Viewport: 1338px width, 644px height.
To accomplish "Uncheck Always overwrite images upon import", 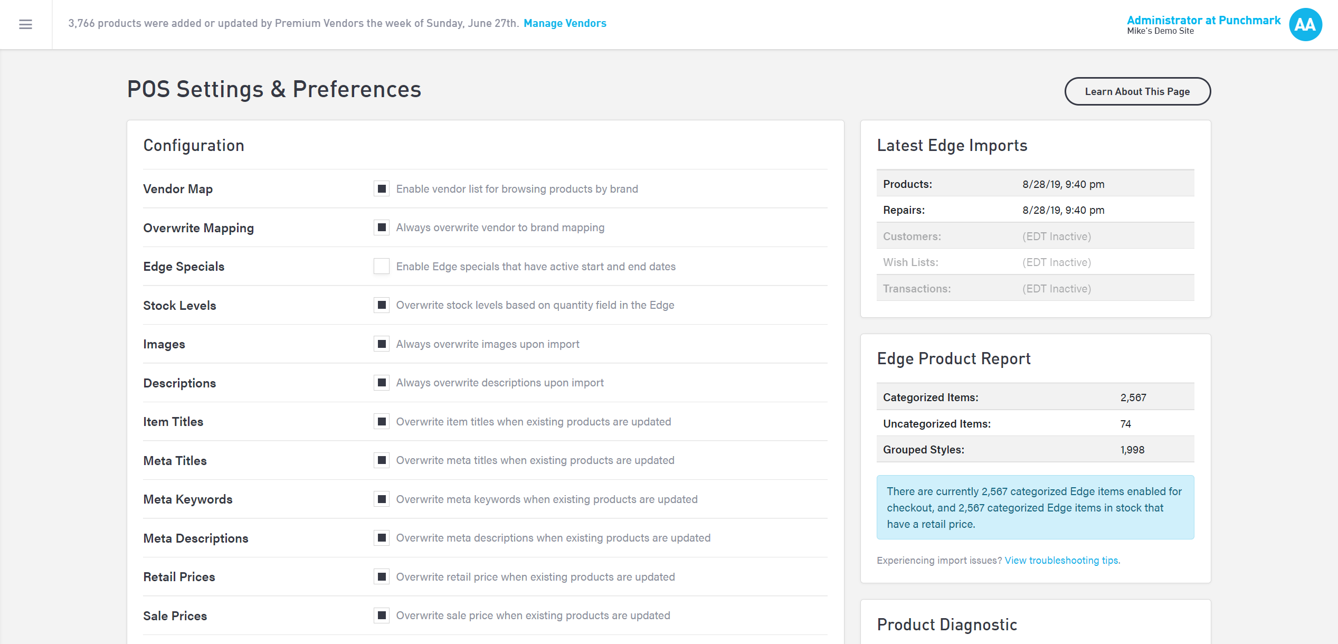I will 382,344.
